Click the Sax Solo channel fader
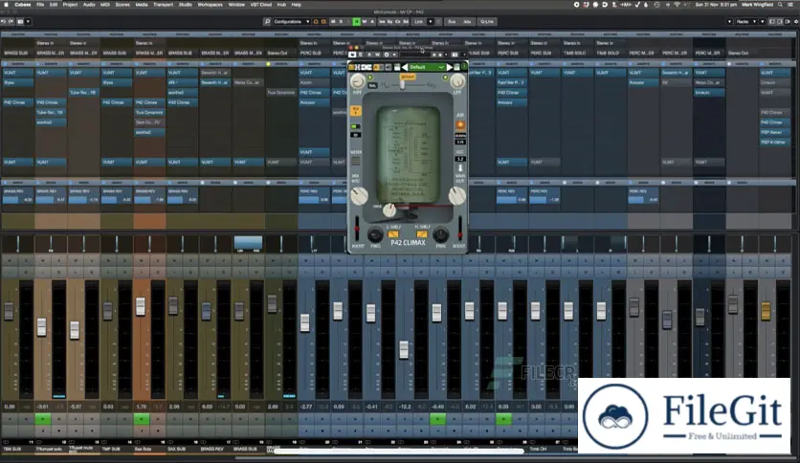 click(141, 306)
